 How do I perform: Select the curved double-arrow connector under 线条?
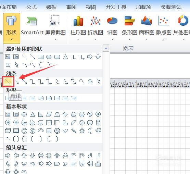coord(74,82)
